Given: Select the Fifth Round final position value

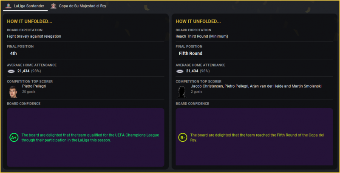Looking at the screenshot, I should [190, 53].
